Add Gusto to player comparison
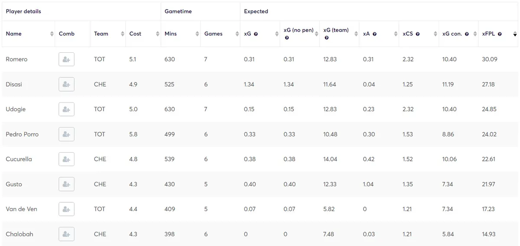Image resolution: width=520 pixels, height=246 pixels. (66, 184)
